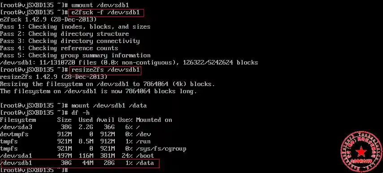Click the red star watermark seal
This screenshot has width=383, height=173.
pos(361,152)
